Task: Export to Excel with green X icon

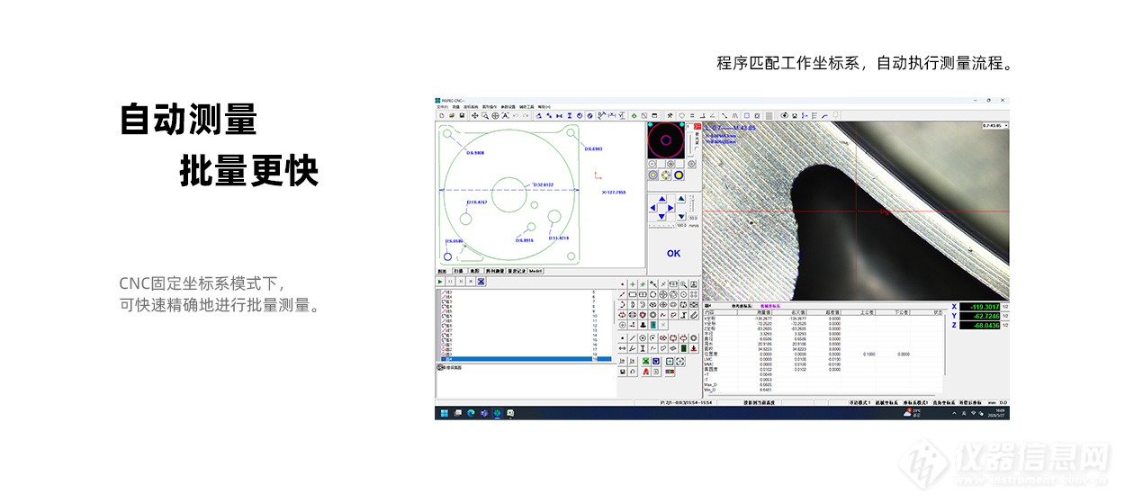Action: coord(645,361)
